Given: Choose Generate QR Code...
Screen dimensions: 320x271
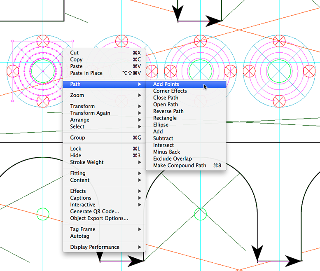Looking at the screenshot, I should (x=104, y=211).
